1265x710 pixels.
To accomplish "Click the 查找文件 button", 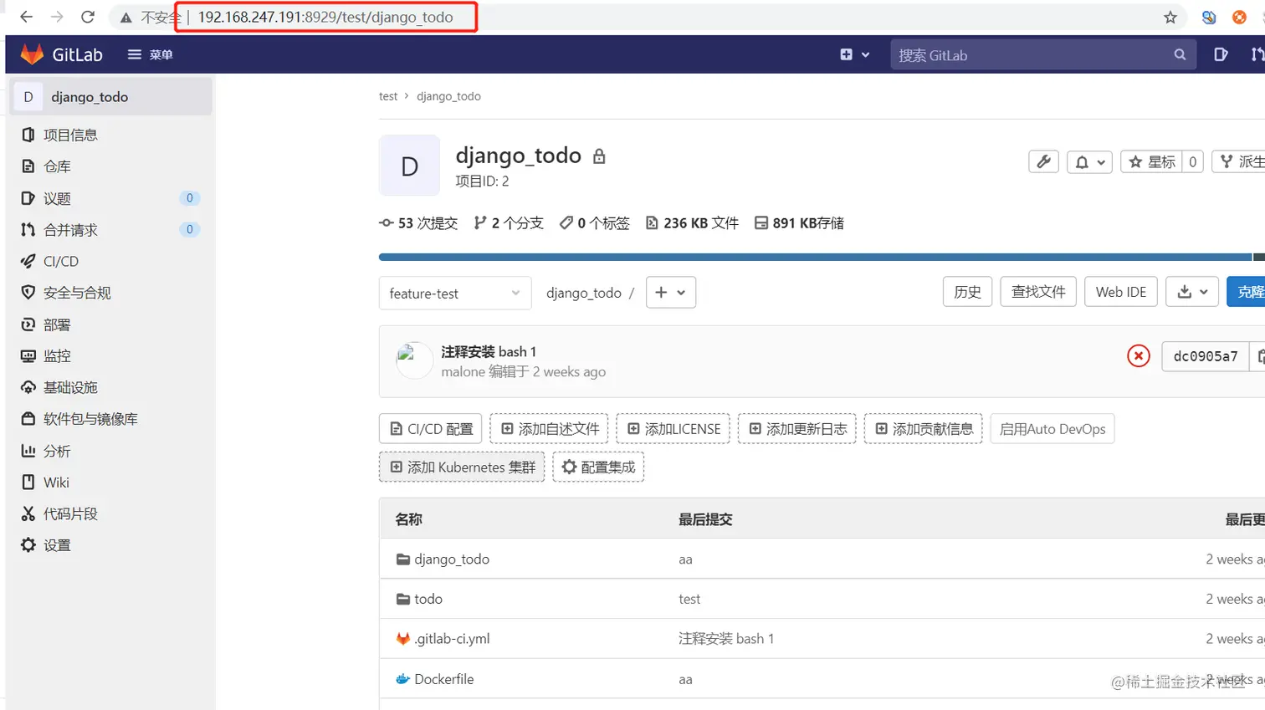I will (x=1038, y=292).
